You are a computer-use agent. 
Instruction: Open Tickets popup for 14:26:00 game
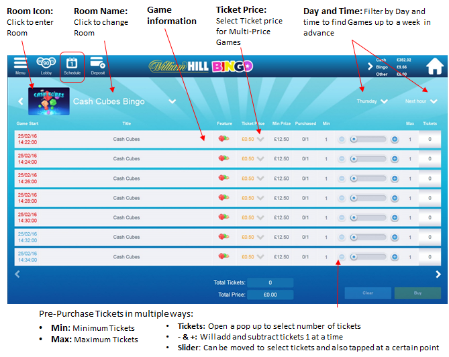pyautogui.click(x=430, y=178)
